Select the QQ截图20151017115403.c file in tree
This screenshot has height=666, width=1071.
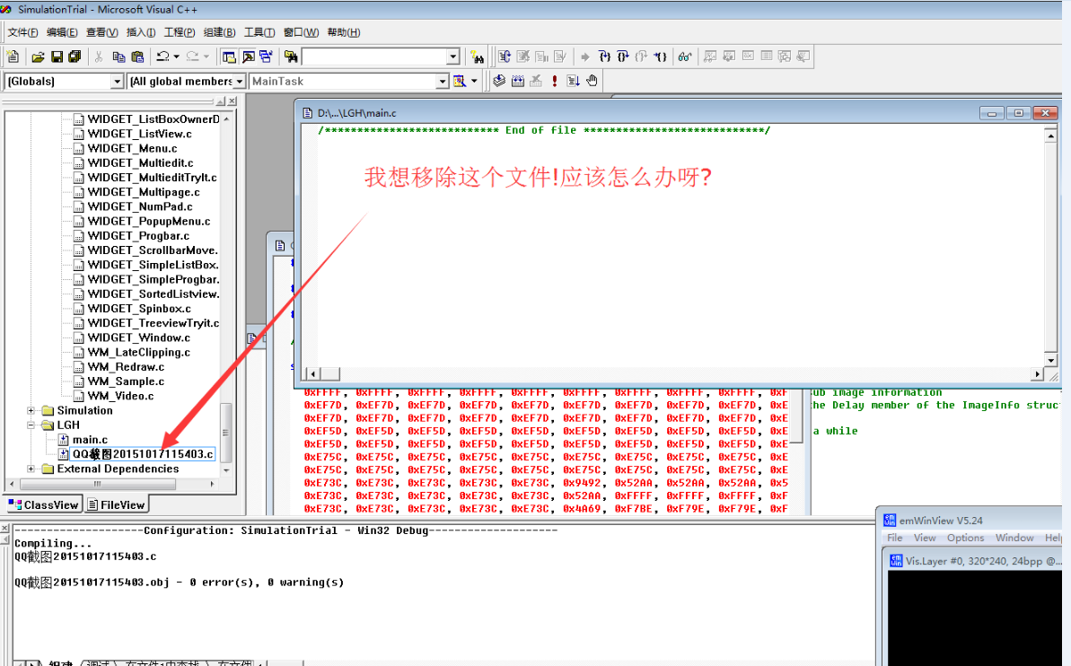(143, 454)
